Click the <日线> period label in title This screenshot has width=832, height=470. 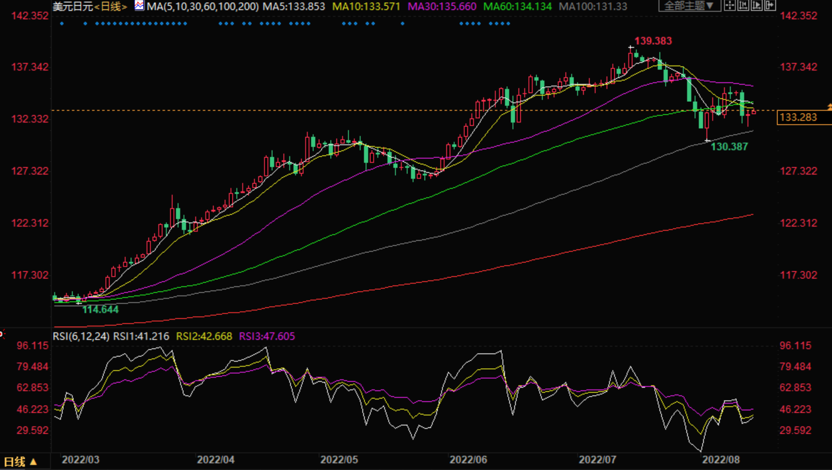(x=111, y=6)
